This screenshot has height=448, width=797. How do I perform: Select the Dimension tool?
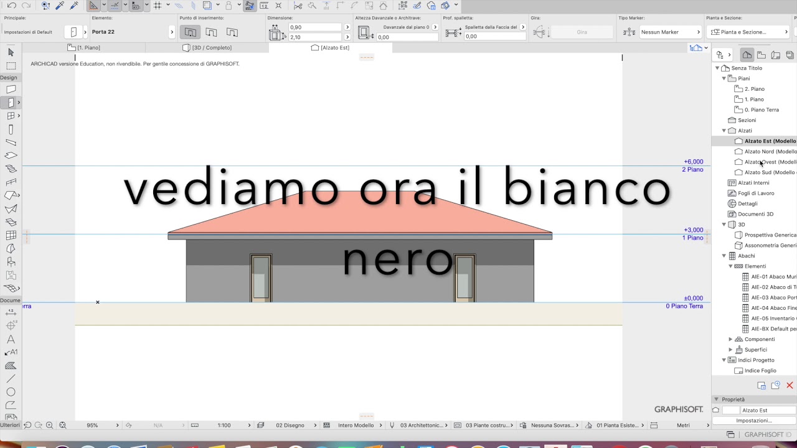click(11, 312)
